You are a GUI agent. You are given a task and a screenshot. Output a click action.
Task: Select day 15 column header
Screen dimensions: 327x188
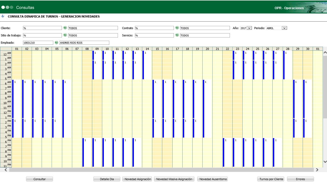click(157, 49)
